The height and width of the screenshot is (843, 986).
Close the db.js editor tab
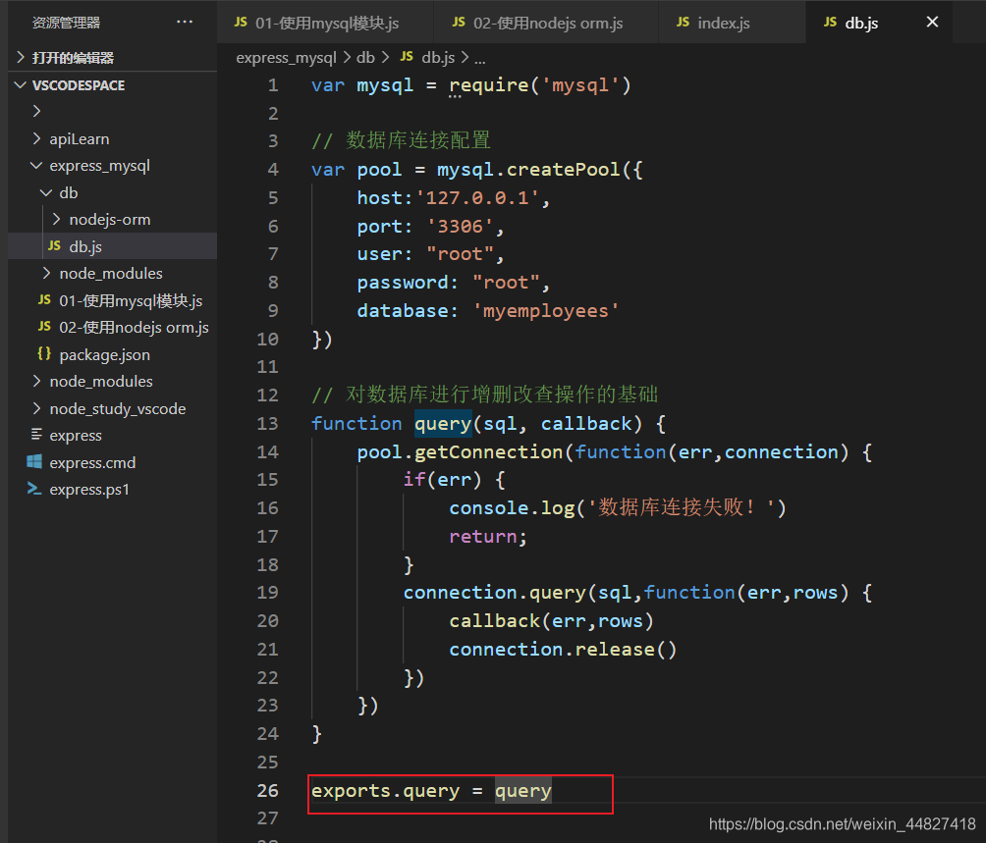(933, 22)
